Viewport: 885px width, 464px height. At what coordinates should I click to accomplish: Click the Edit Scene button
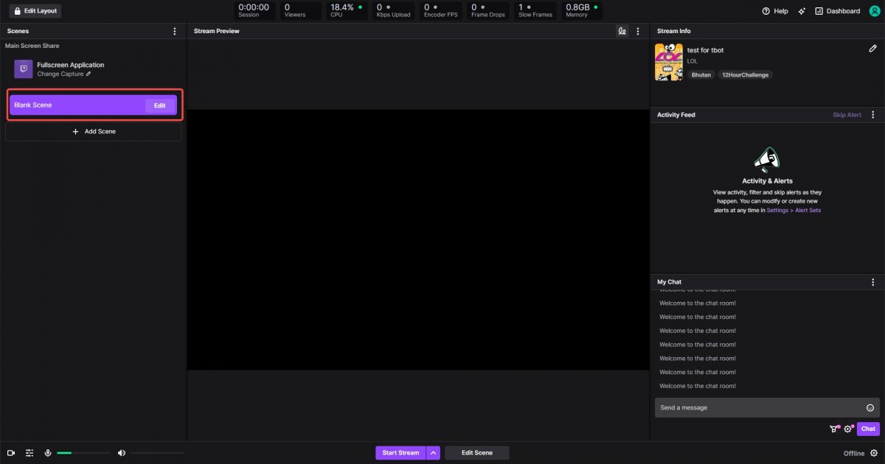tap(476, 452)
